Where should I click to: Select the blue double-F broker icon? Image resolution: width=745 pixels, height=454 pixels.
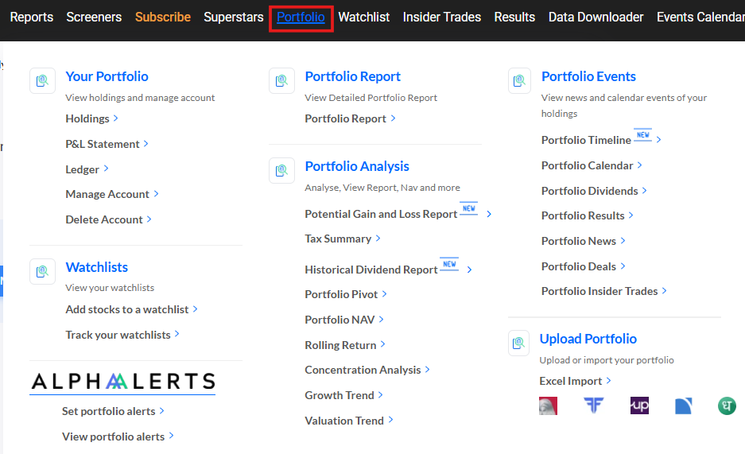click(x=593, y=405)
